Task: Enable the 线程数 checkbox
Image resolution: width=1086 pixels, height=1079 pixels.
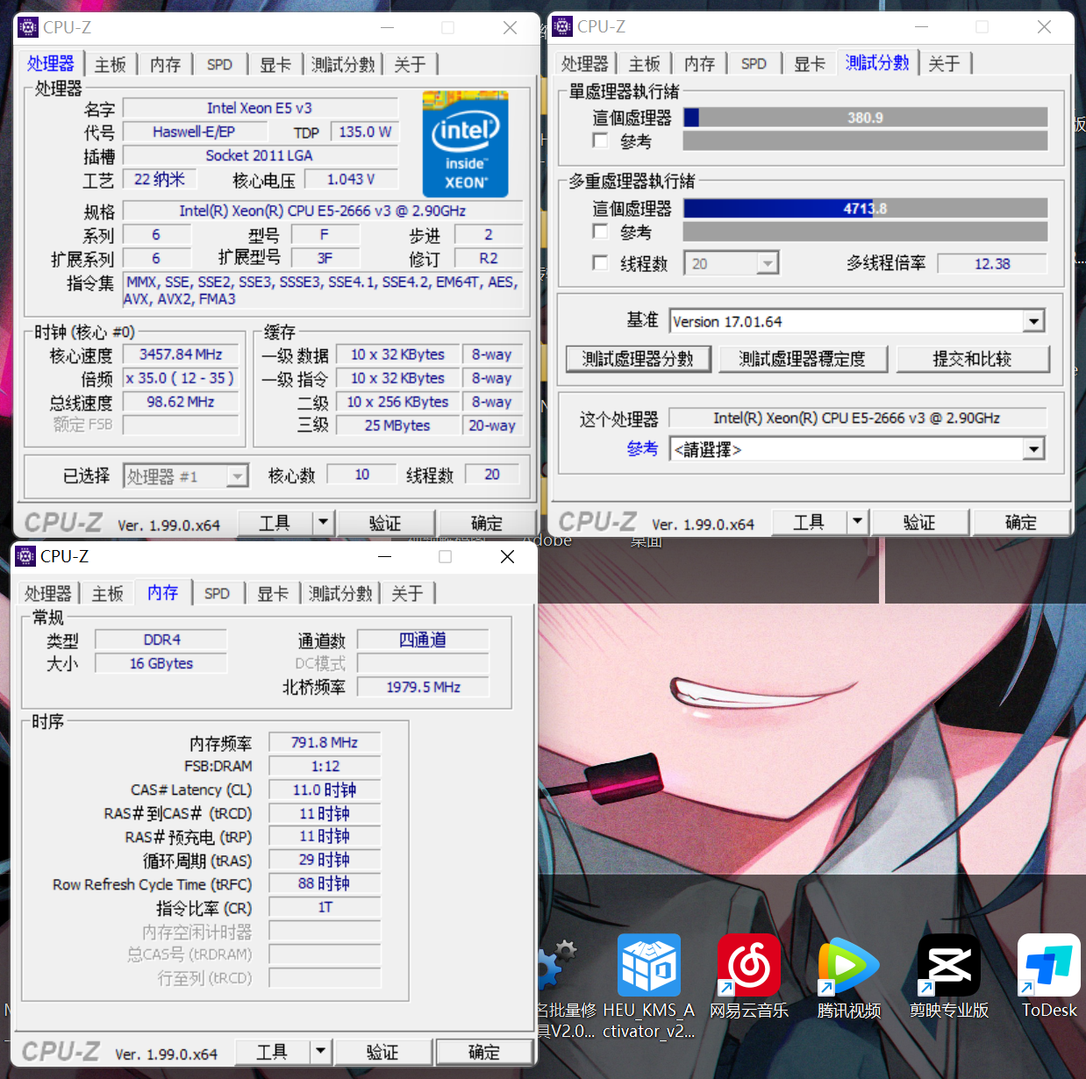Action: 601,262
